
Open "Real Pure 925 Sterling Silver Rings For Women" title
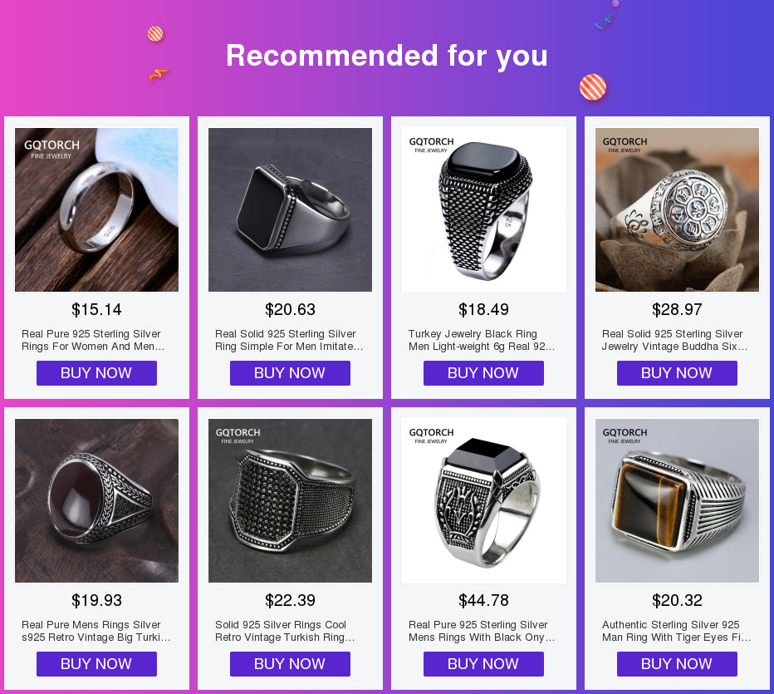pos(93,340)
